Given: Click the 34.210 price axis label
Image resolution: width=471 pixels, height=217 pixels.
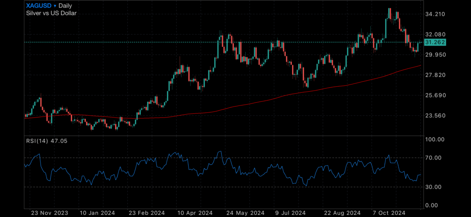Looking at the screenshot, I should coord(436,14).
